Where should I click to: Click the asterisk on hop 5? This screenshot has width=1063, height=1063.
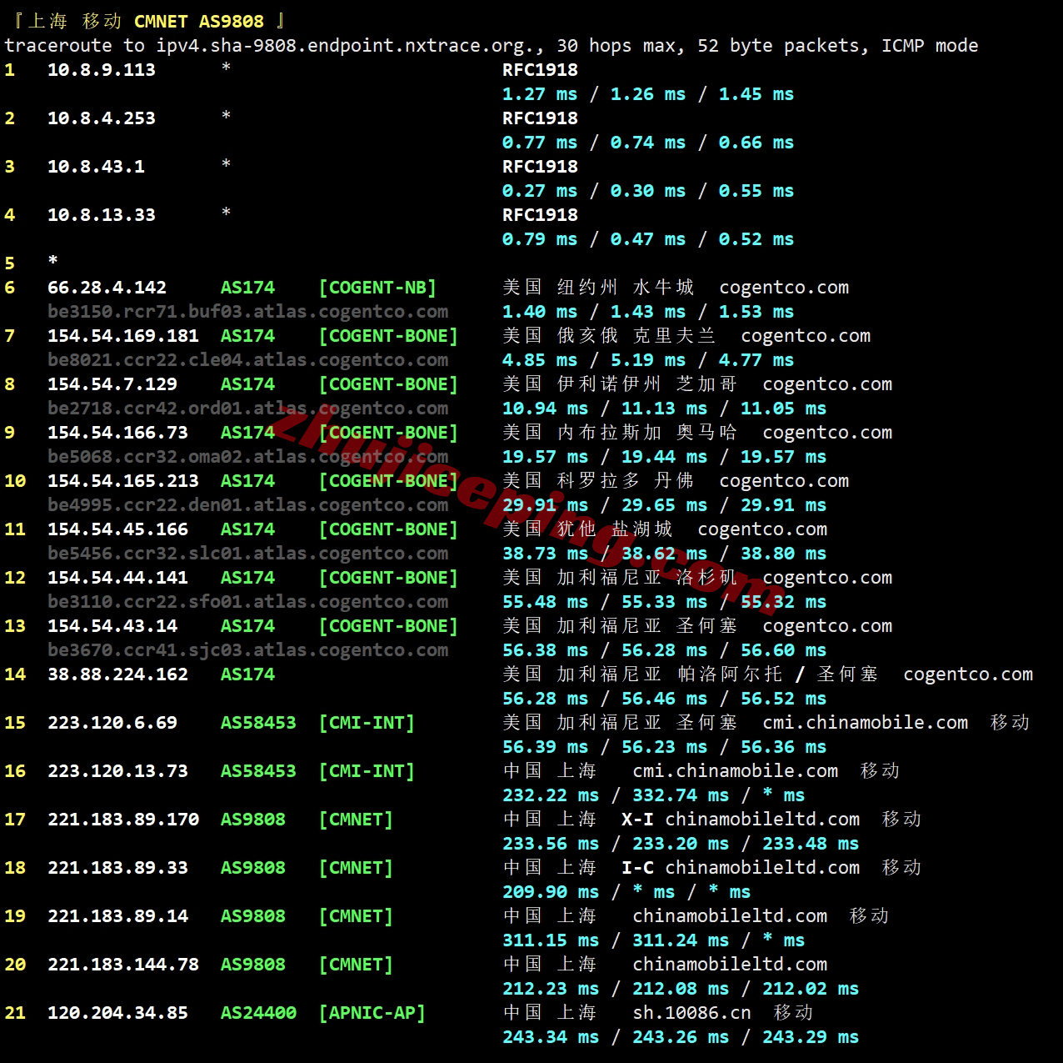coord(53,261)
